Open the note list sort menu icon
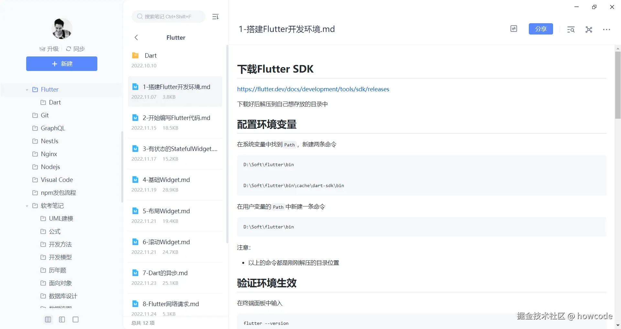The width and height of the screenshot is (621, 329). [215, 16]
